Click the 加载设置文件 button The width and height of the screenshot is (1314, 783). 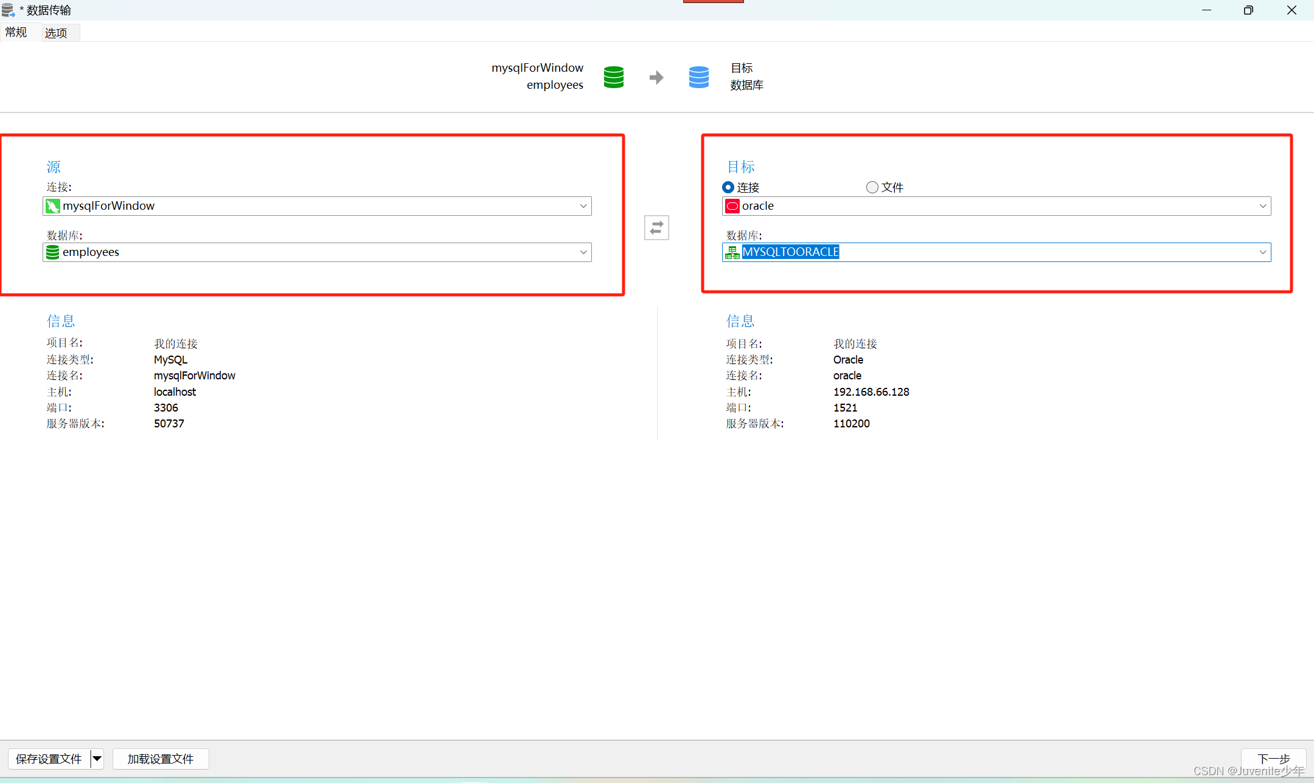tap(161, 759)
